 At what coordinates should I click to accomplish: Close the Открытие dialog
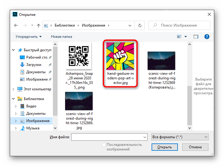(x=209, y=14)
